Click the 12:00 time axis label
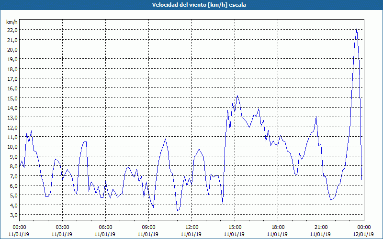The height and width of the screenshot is (239, 383). [x=192, y=228]
